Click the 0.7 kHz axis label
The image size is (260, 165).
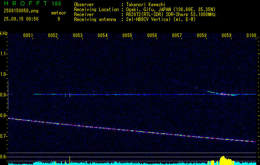click(3, 136)
